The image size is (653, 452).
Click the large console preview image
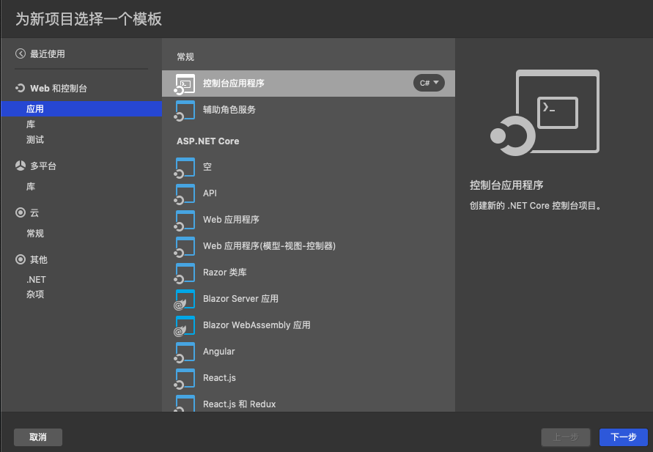pyautogui.click(x=545, y=113)
